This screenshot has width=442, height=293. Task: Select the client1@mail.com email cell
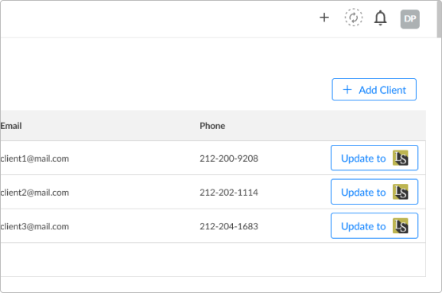coord(34,158)
